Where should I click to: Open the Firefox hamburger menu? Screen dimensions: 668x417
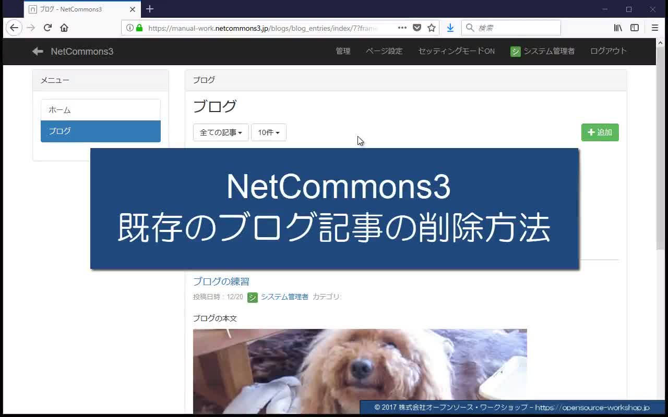(x=655, y=28)
